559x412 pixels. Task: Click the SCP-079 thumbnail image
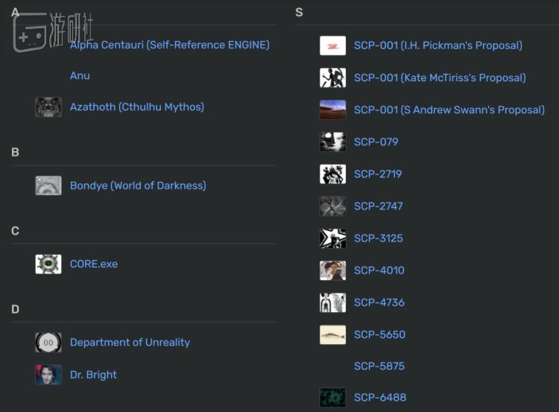(332, 142)
